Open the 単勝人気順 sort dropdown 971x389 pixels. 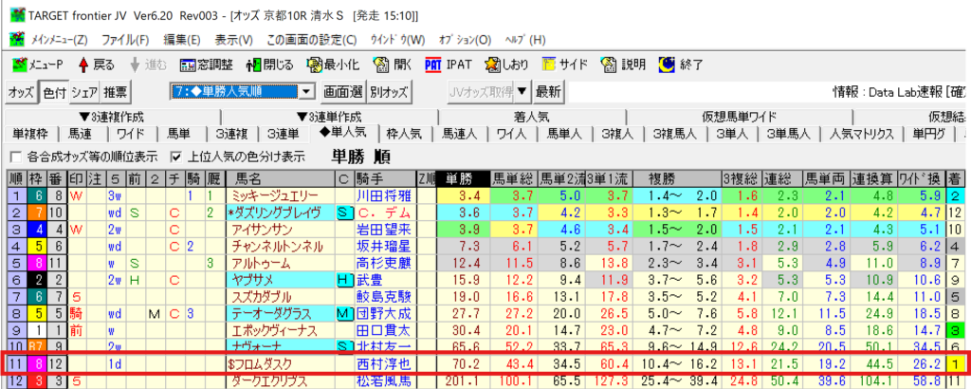pyautogui.click(x=305, y=92)
